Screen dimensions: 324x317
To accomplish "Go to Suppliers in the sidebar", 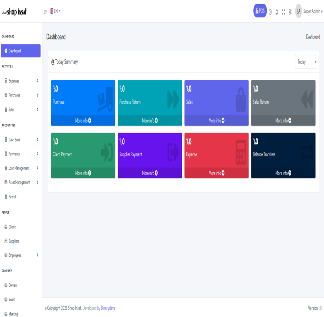I will point(14,241).
